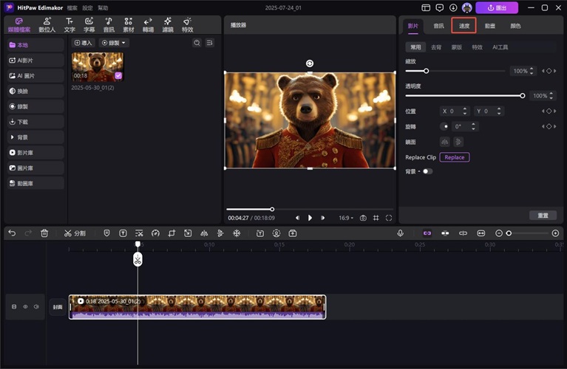The width and height of the screenshot is (567, 369).
Task: Toggle track visibility eye icon
Action: click(25, 306)
